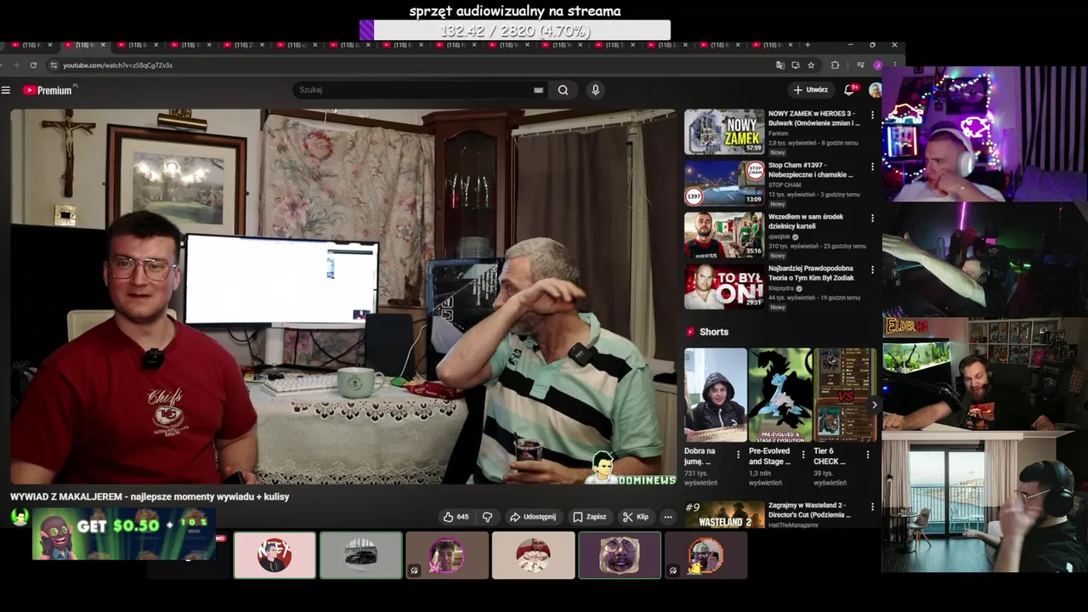Bookmark this page with the star icon
Viewport: 1088px width, 612px height.
[811, 65]
